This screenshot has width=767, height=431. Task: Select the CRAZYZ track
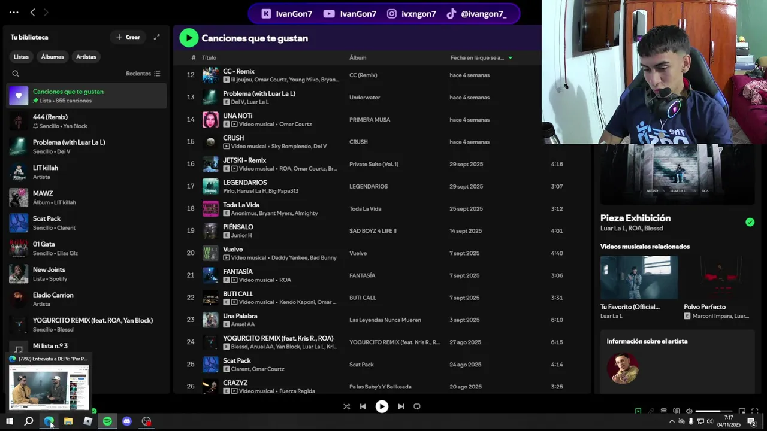pyautogui.click(x=235, y=383)
